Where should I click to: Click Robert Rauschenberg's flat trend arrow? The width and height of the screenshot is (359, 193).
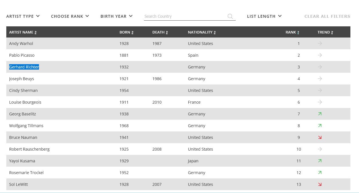(x=320, y=149)
